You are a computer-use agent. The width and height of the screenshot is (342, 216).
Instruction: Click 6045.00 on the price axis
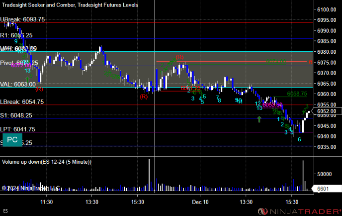click(x=327, y=126)
